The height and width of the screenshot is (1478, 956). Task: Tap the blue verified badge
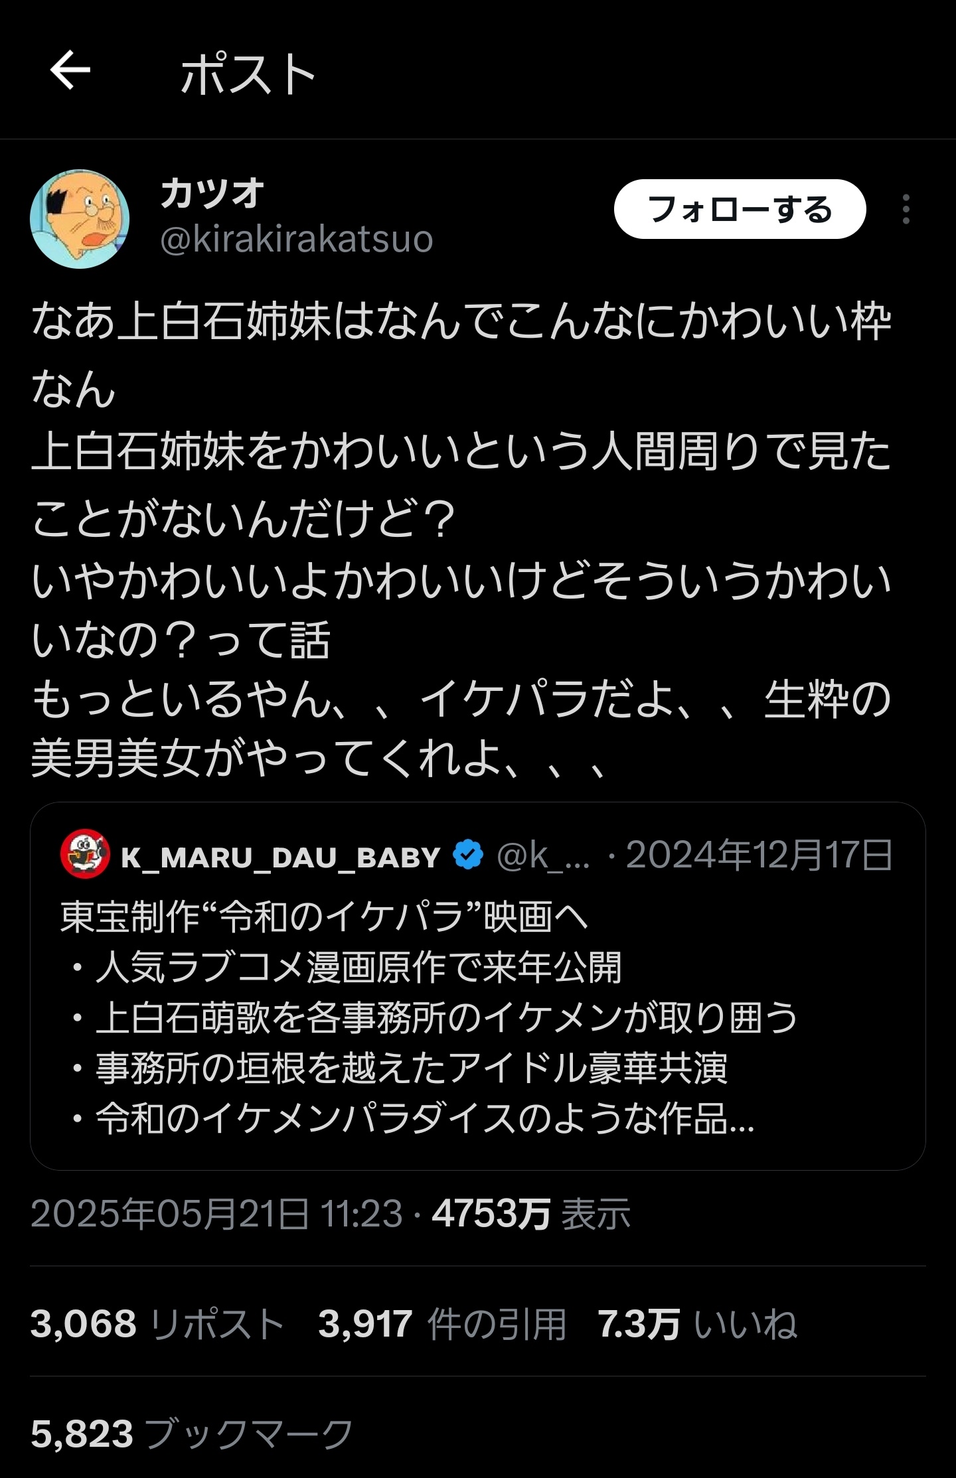tap(468, 855)
